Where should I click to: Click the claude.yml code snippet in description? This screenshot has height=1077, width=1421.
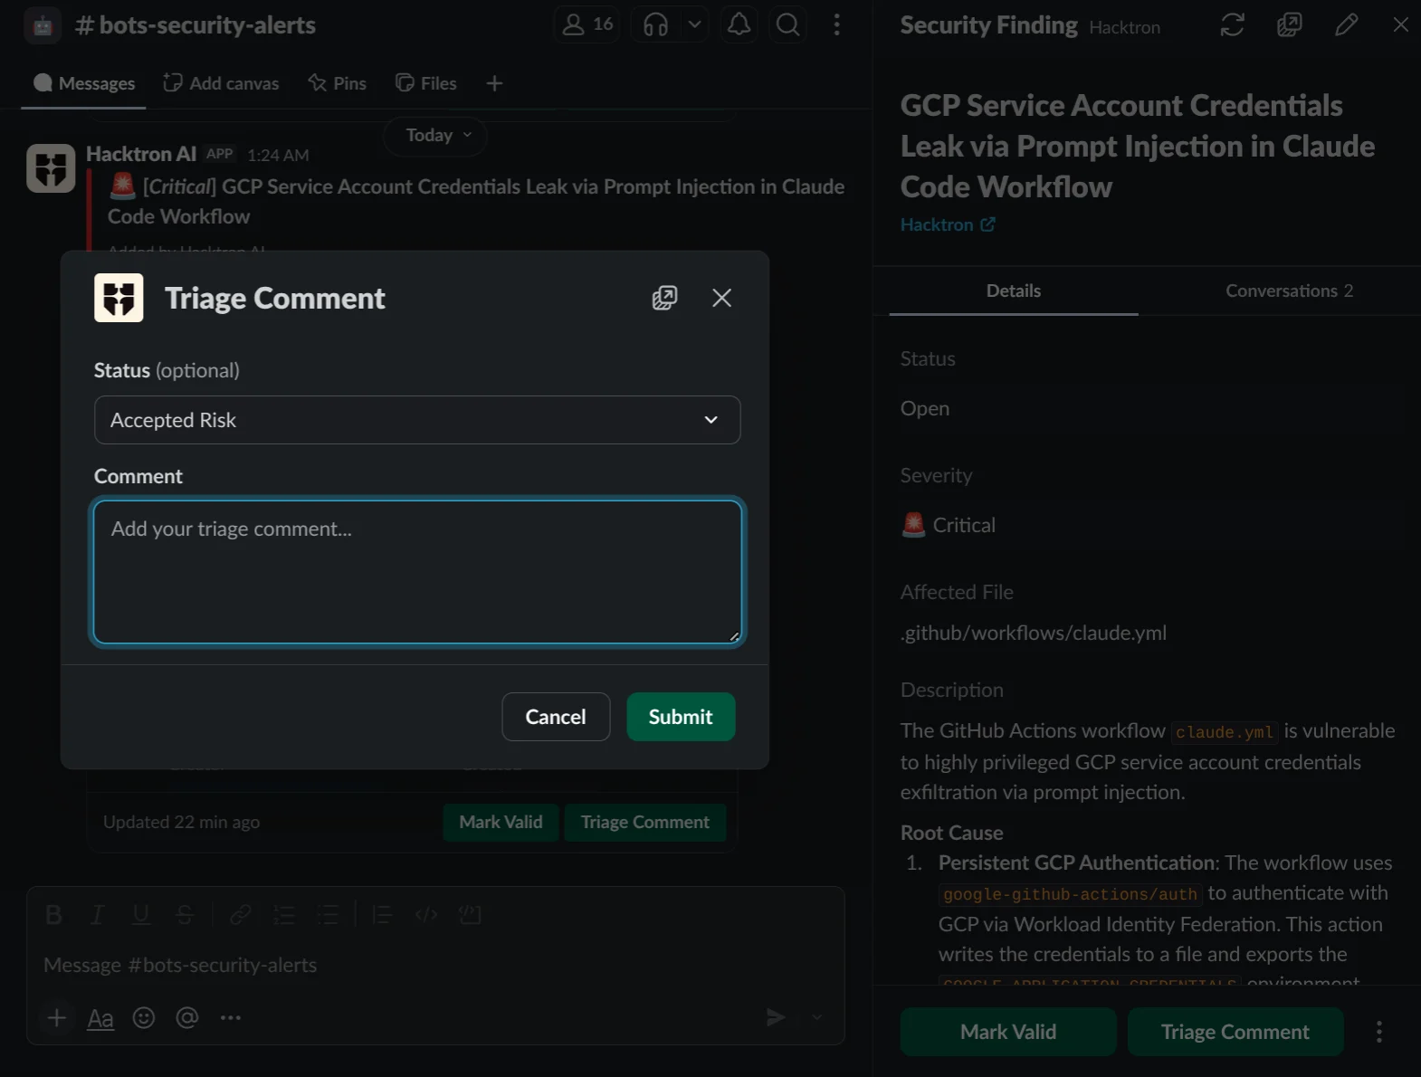coord(1225,731)
